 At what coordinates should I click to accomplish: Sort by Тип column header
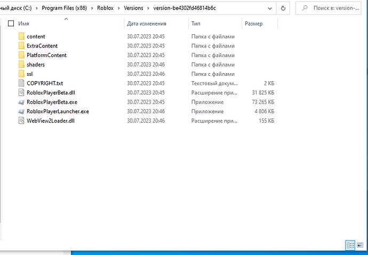[x=196, y=23]
